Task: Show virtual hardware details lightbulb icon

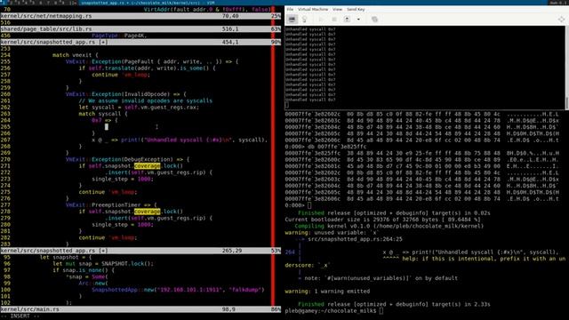Action: pos(304,19)
